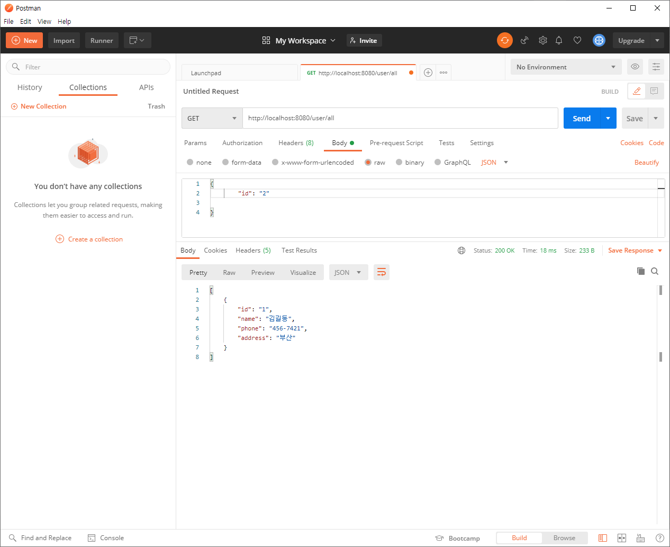Viewport: 670px width, 547px height.
Task: Click the edit pencil icon
Action: 637,91
